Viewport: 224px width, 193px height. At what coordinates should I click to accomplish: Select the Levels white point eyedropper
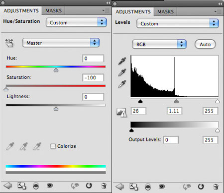(x=122, y=84)
